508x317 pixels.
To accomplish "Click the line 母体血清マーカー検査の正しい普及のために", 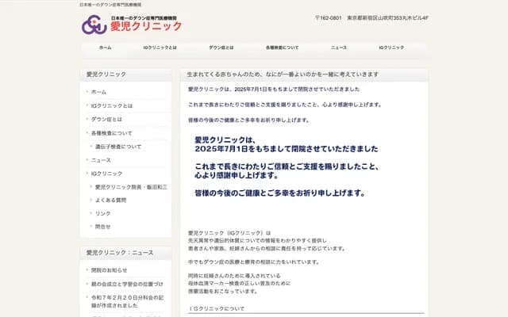I will click(240, 284).
